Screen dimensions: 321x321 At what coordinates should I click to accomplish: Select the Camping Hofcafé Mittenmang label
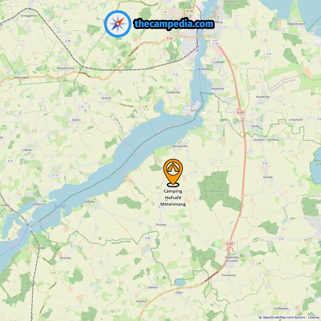click(173, 198)
